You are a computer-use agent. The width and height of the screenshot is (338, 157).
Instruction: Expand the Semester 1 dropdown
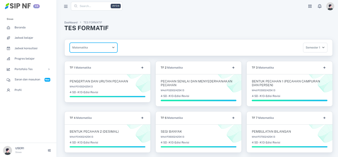[x=315, y=47]
